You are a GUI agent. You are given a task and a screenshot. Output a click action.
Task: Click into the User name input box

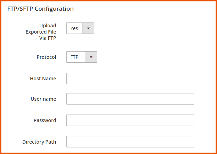click(x=130, y=99)
